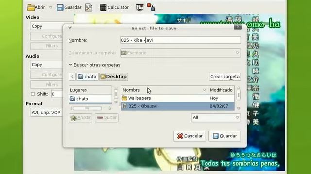
Task: Click the file list vertical scrollbar handle
Action: 239,95
